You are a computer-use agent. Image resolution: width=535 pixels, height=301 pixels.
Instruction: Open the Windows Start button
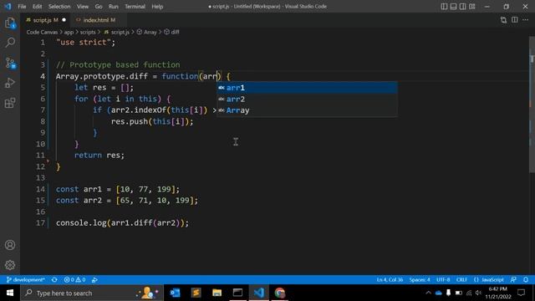tap(10, 293)
